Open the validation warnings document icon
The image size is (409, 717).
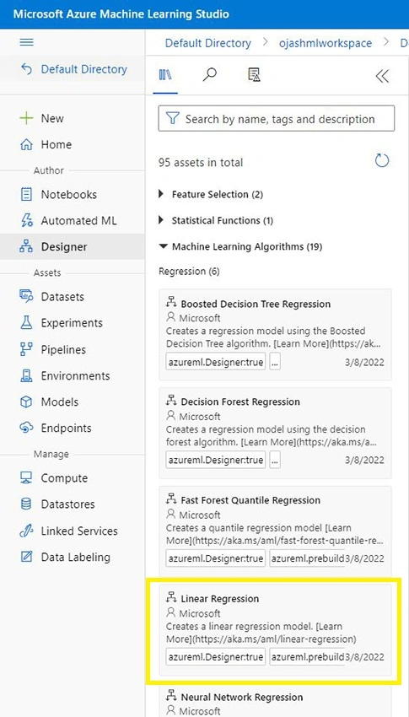(x=254, y=75)
